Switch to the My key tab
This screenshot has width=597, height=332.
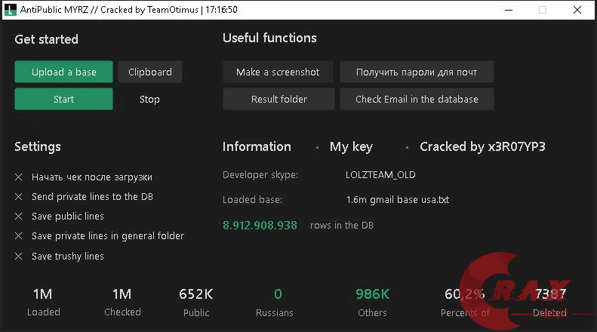pyautogui.click(x=351, y=146)
